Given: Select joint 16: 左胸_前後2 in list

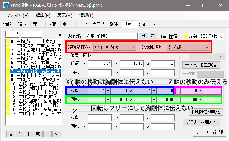Looking at the screenshot, I should point(34,109).
